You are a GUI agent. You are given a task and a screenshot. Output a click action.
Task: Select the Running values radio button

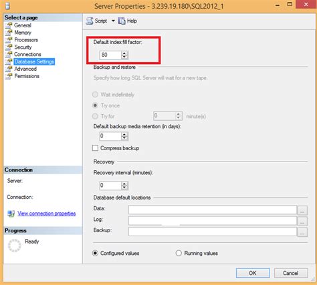pos(179,253)
